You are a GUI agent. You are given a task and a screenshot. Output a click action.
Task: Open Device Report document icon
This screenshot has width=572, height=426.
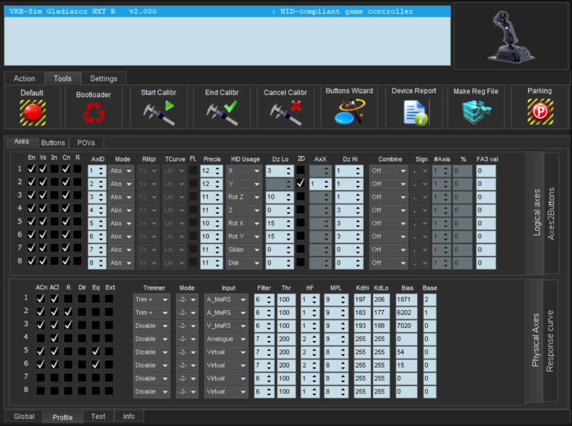coord(415,112)
